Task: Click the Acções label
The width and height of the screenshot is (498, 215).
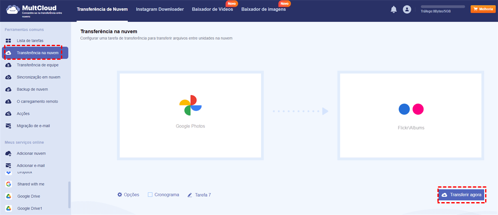Action: (x=23, y=114)
